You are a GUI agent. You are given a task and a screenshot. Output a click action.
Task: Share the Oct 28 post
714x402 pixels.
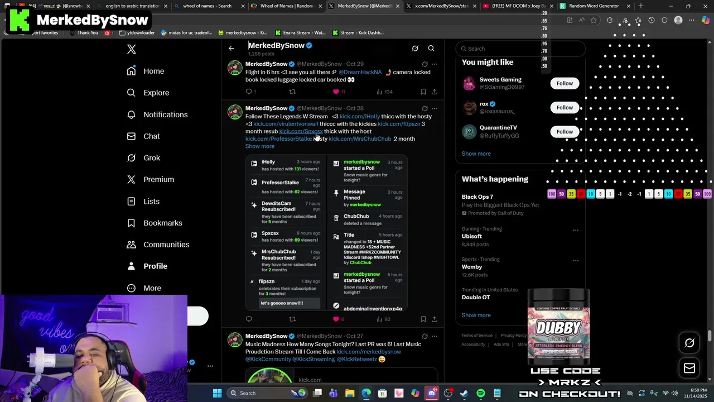[x=435, y=319]
